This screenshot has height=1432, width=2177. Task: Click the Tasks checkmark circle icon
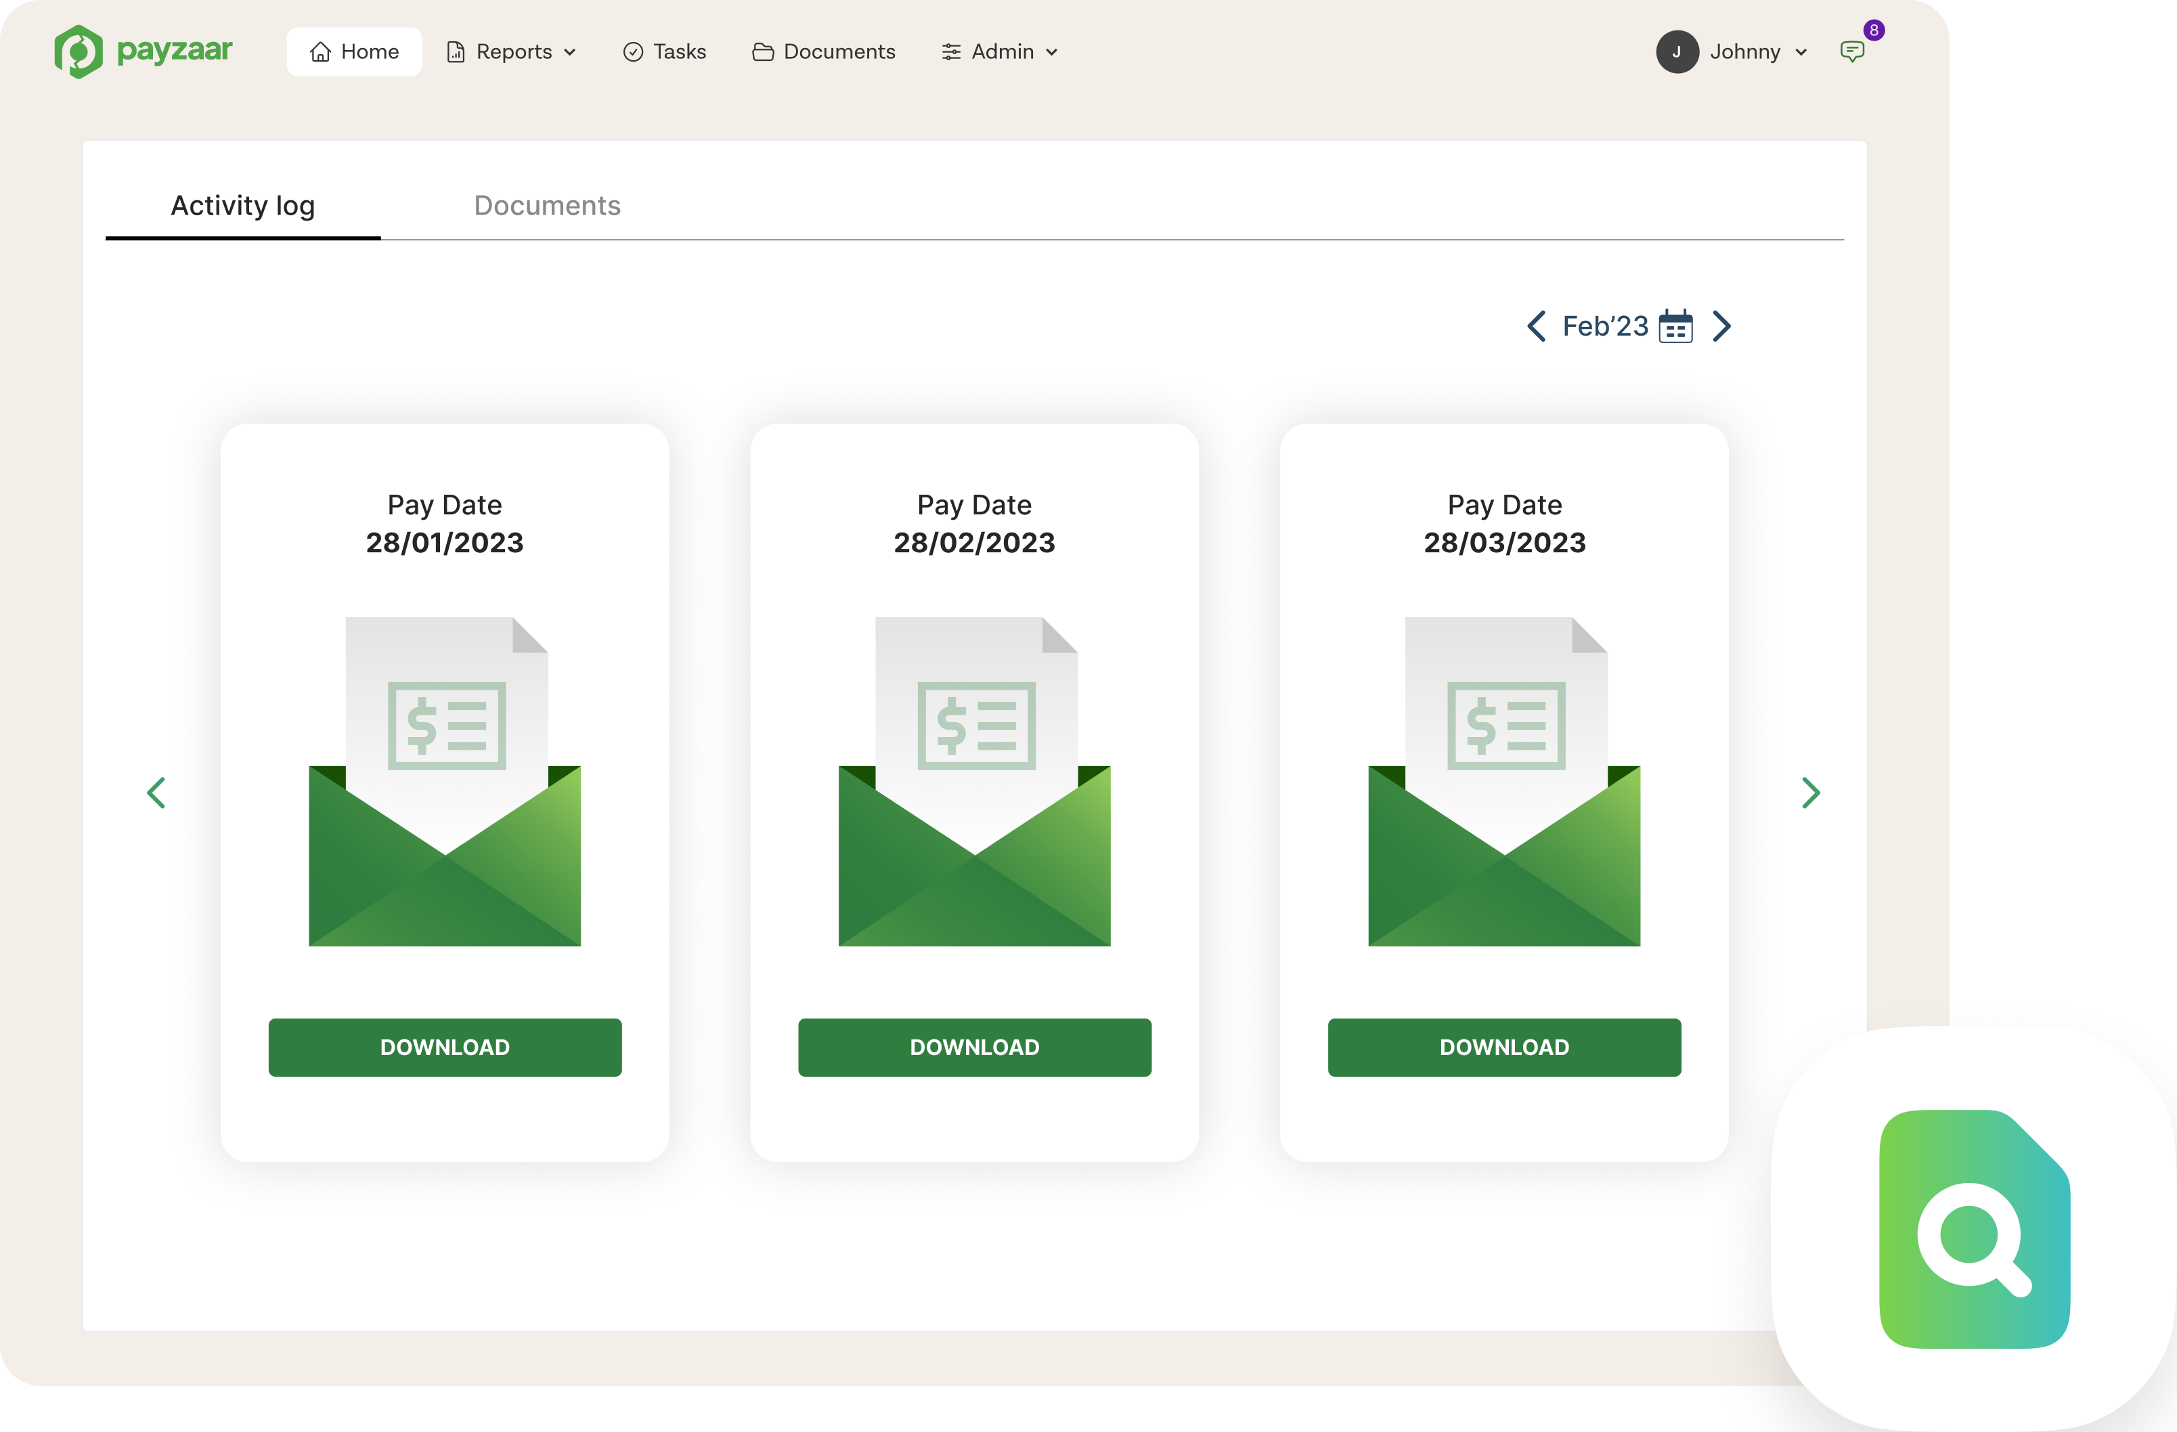(633, 52)
